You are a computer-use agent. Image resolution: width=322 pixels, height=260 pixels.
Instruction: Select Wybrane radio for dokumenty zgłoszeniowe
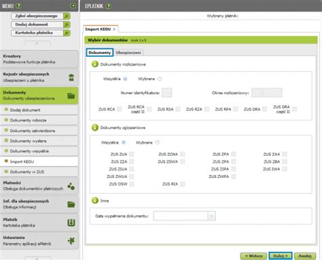(157, 142)
